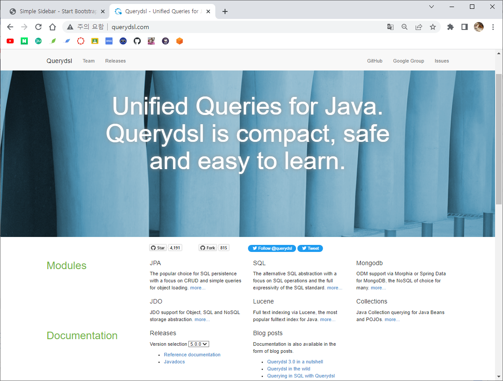The image size is (503, 381).
Task: Open the Chrome three-dot menu
Action: point(493,27)
